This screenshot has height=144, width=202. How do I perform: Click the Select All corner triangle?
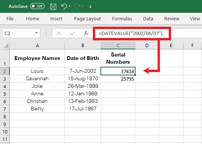pyautogui.click(x=6, y=46)
